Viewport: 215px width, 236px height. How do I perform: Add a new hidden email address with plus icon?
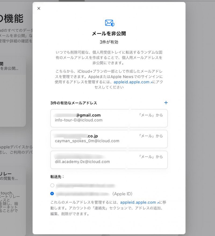coord(166,103)
